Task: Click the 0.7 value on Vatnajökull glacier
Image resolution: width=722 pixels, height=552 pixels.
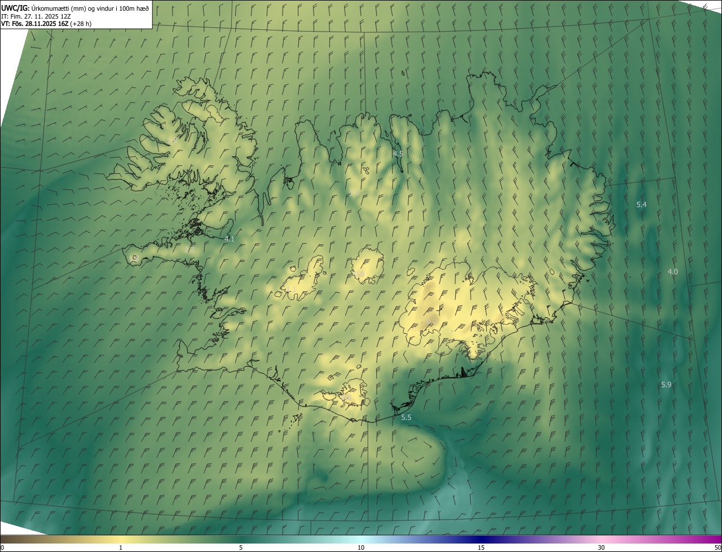Action: click(x=431, y=321)
